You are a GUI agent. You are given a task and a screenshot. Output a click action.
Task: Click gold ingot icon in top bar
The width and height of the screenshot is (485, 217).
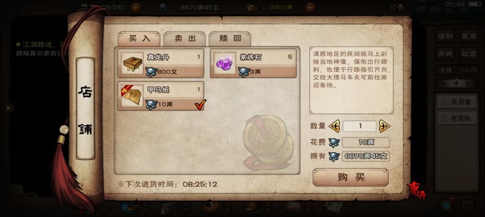(252, 8)
